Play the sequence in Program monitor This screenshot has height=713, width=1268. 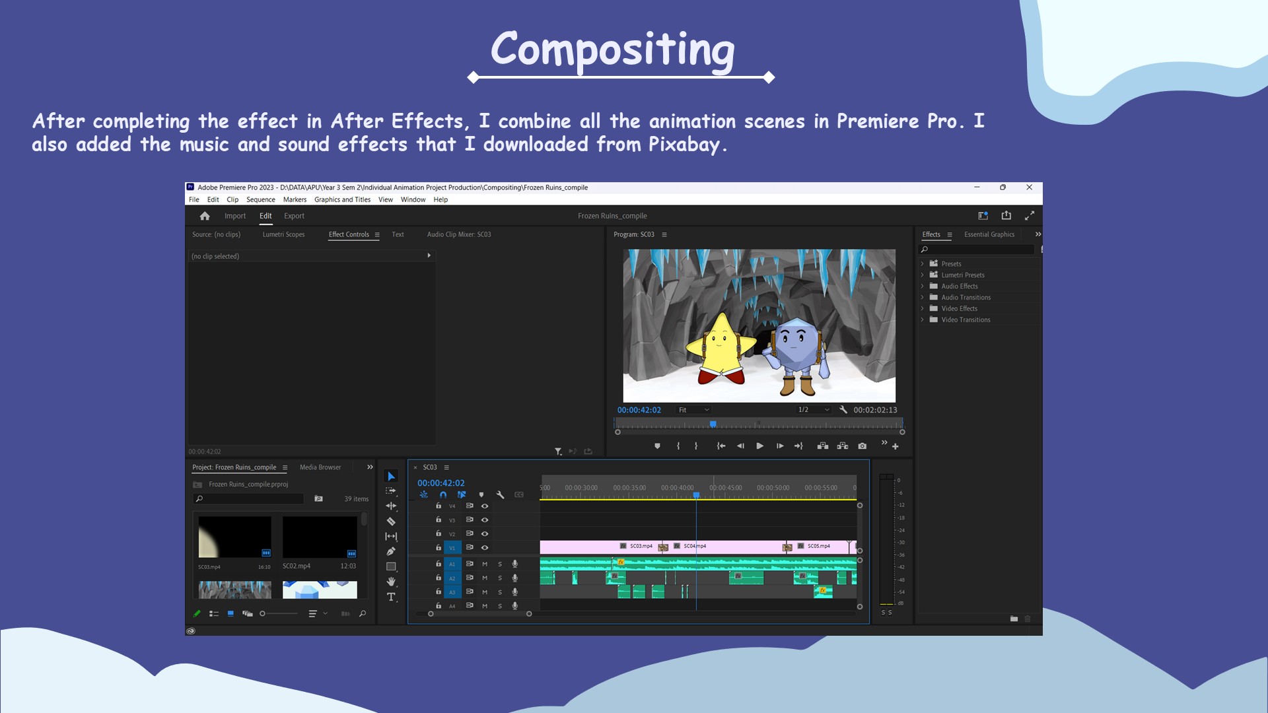coord(760,446)
